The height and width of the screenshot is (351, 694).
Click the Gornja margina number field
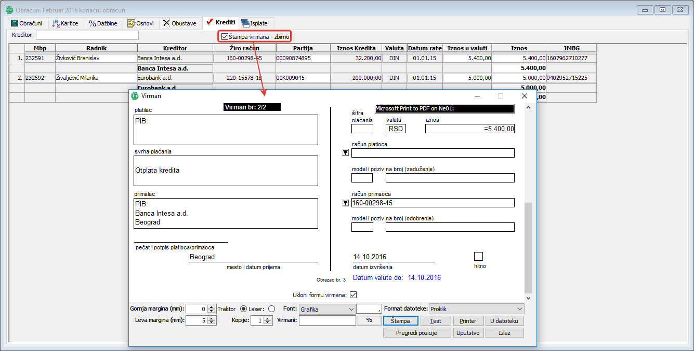pos(197,309)
